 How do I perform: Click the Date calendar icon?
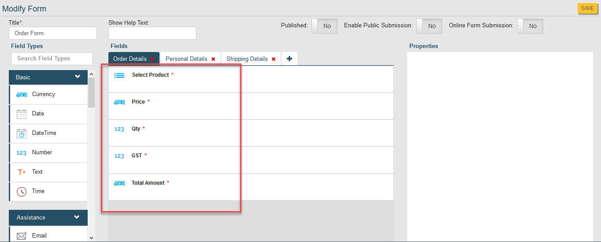coord(22,114)
